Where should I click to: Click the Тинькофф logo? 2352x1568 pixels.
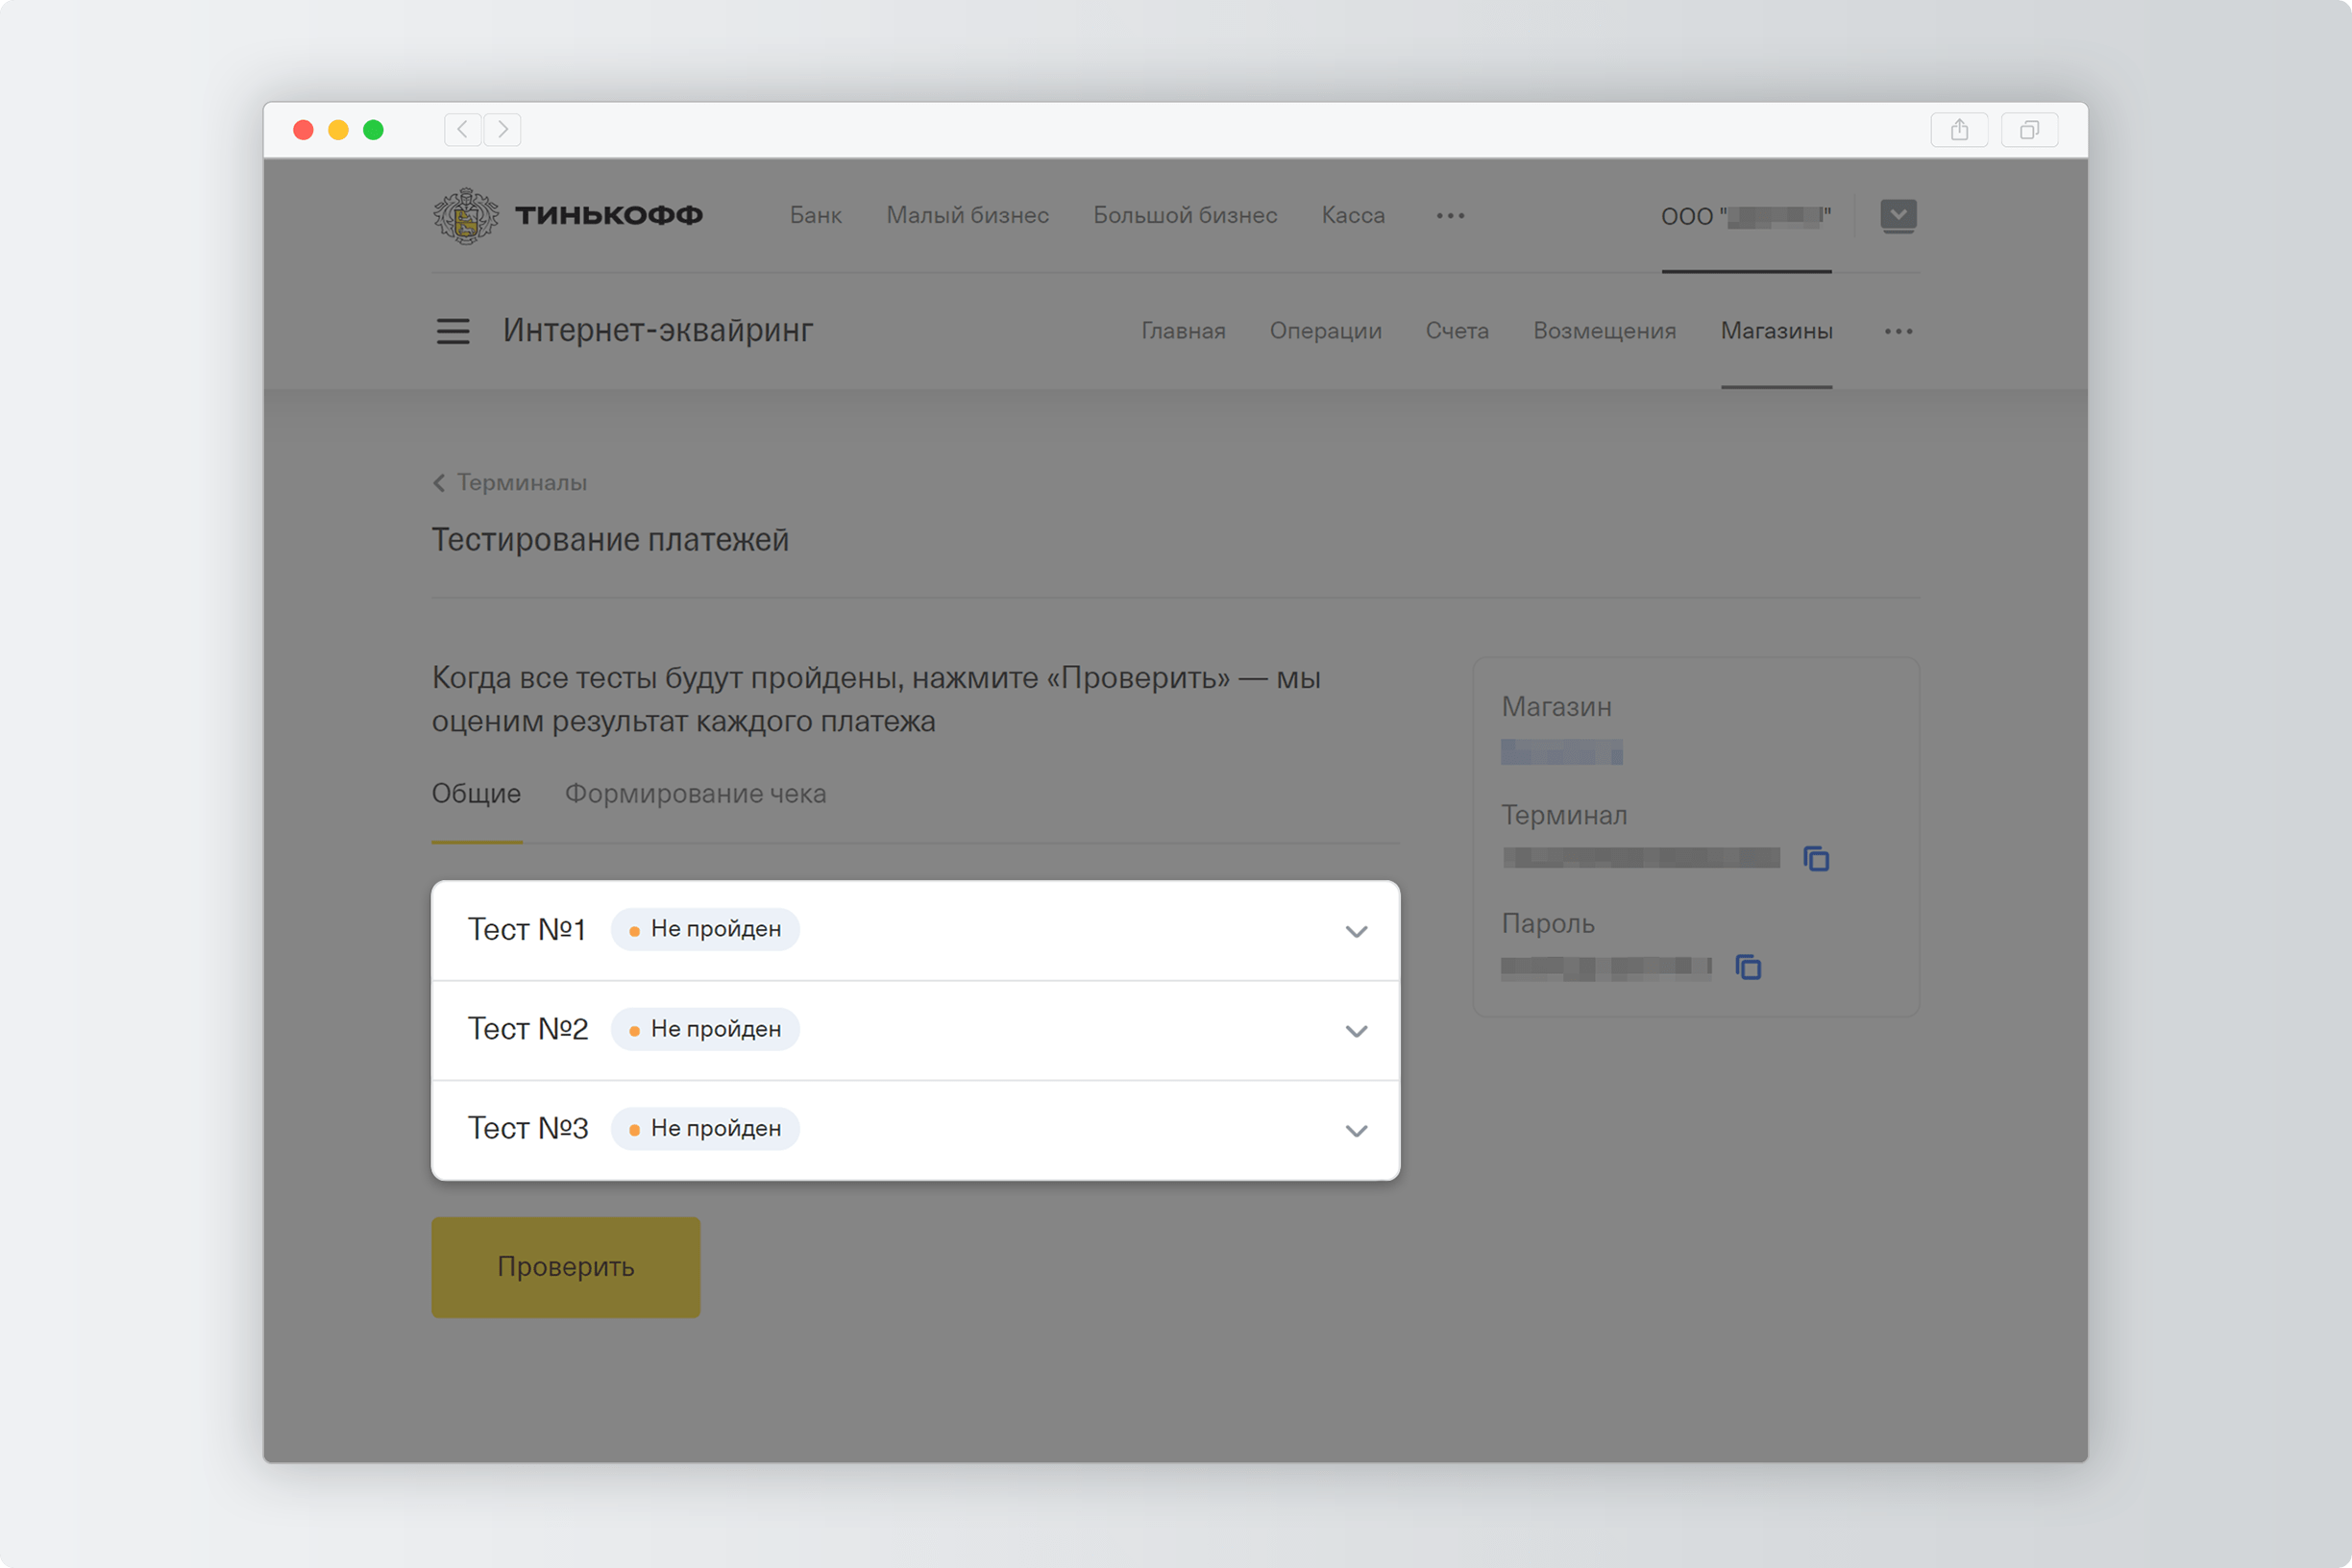[567, 215]
